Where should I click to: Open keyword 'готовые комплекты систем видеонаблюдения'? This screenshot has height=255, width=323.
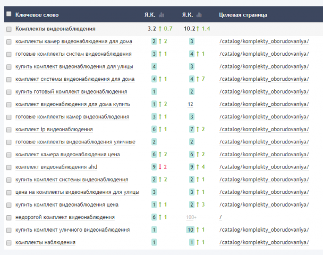pos(73,54)
